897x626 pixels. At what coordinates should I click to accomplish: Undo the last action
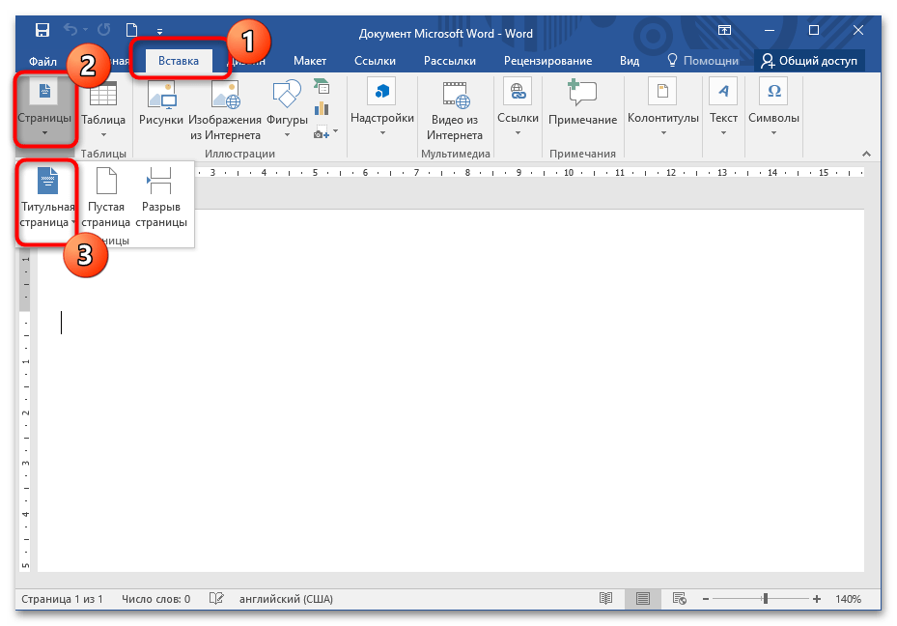pyautogui.click(x=70, y=30)
